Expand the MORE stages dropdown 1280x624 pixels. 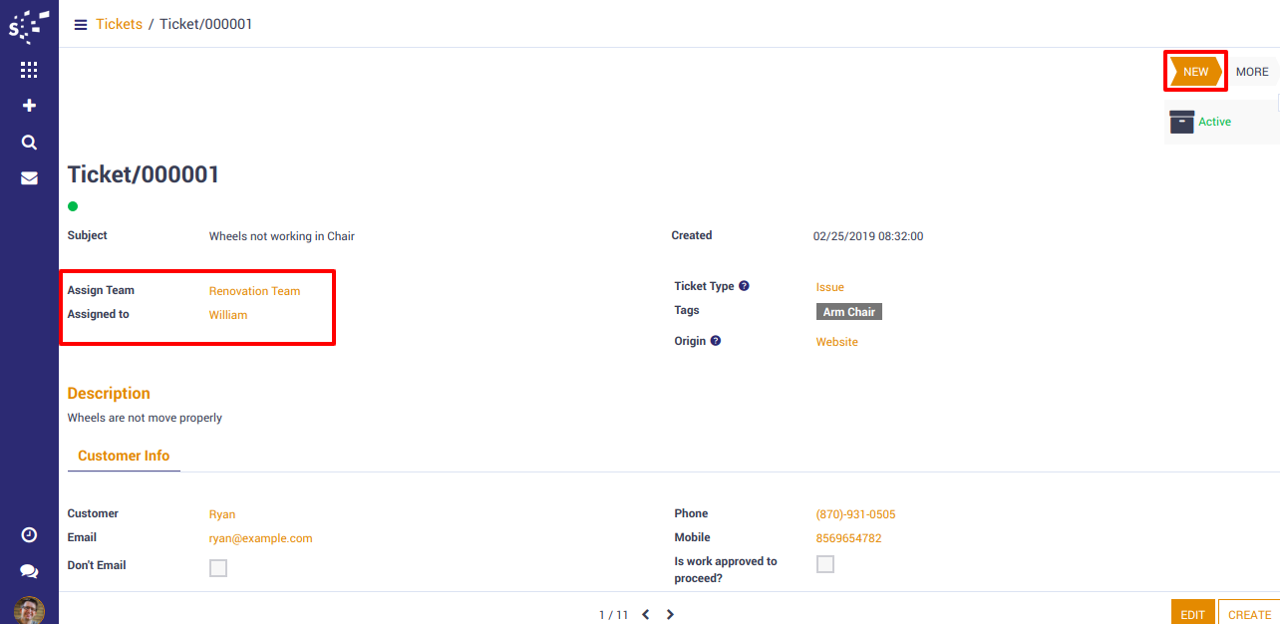[1251, 72]
